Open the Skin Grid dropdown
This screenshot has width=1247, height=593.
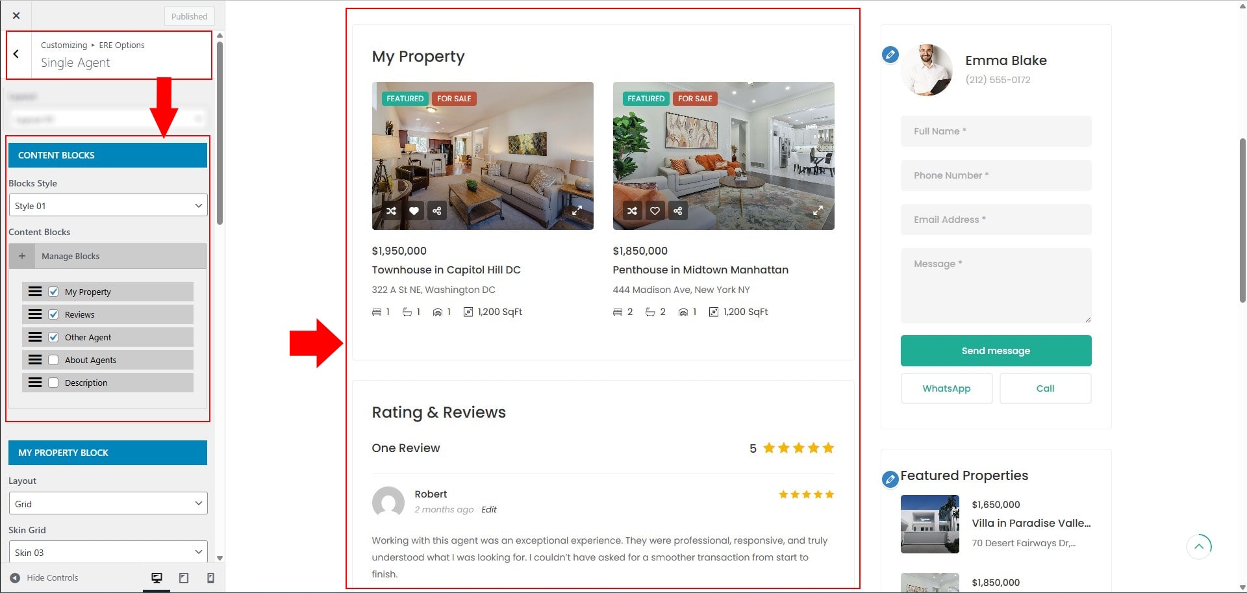point(108,553)
